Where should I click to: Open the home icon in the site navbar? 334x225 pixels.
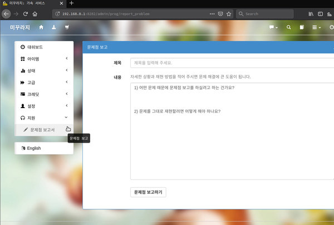(41, 27)
